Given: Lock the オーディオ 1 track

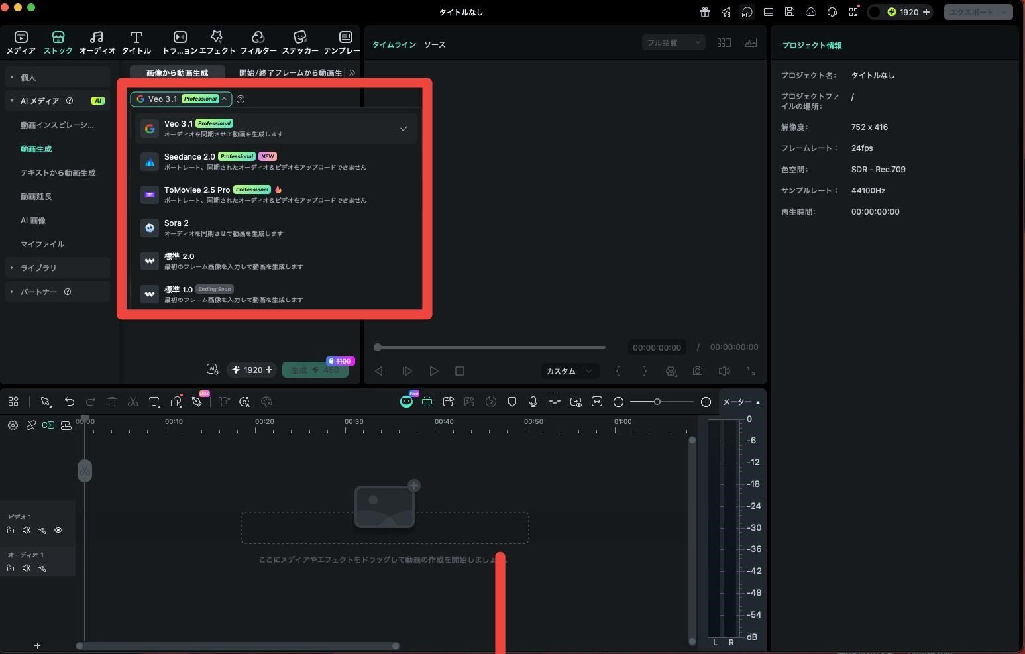Looking at the screenshot, I should pyautogui.click(x=11, y=568).
